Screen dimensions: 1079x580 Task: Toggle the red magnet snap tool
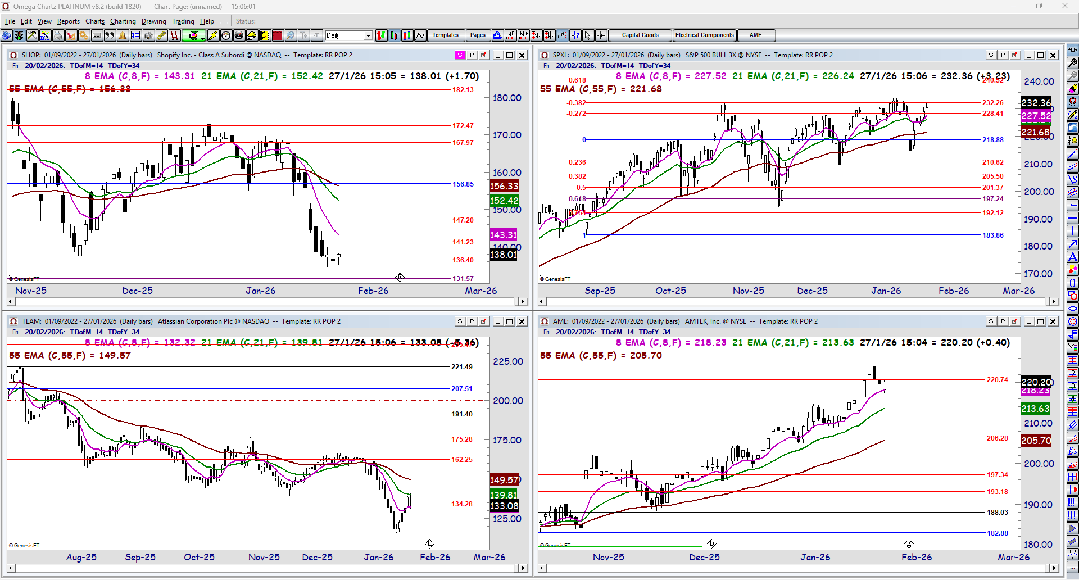coord(1073,102)
